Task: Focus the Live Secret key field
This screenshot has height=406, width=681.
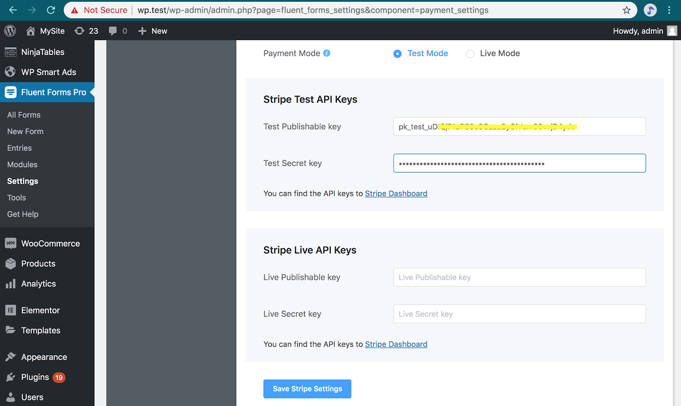Action: pyautogui.click(x=520, y=314)
